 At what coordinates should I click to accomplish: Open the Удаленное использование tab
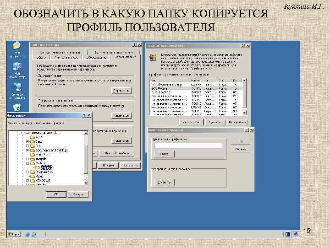pyautogui.click(x=114, y=53)
